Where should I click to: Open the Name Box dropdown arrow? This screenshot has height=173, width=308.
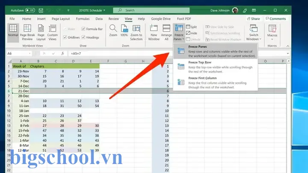pos(30,53)
